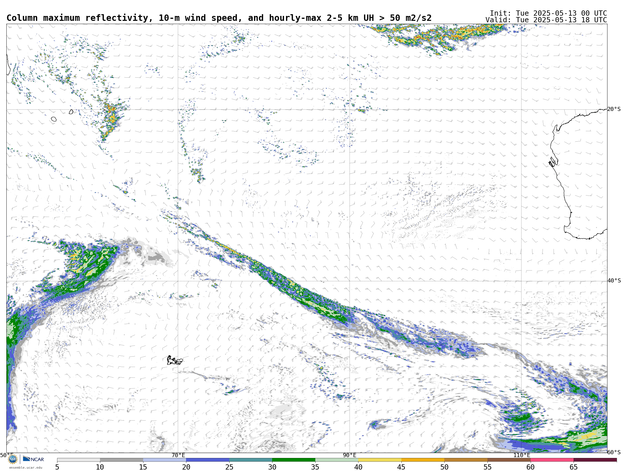The width and height of the screenshot is (626, 471).
Task: Click the colorbar tick label 5
Action: pyautogui.click(x=57, y=467)
